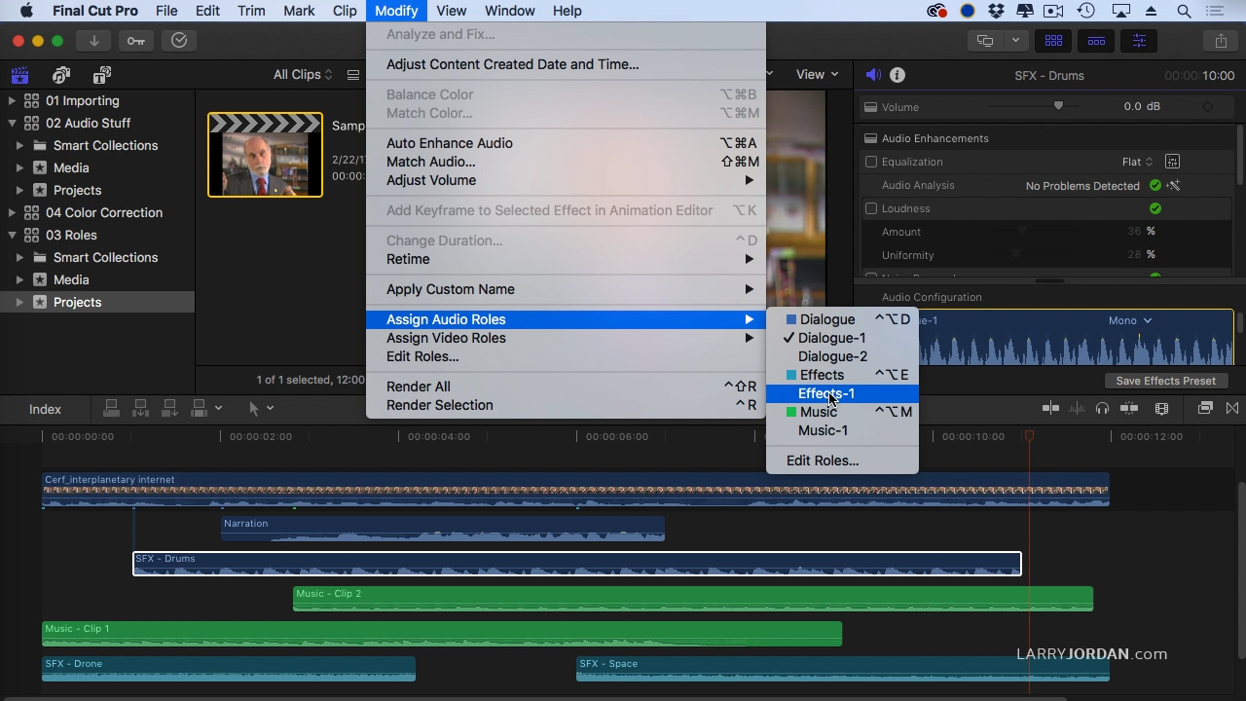1246x701 pixels.
Task: Click the Overwrite clip edit button
Action: pyautogui.click(x=199, y=409)
